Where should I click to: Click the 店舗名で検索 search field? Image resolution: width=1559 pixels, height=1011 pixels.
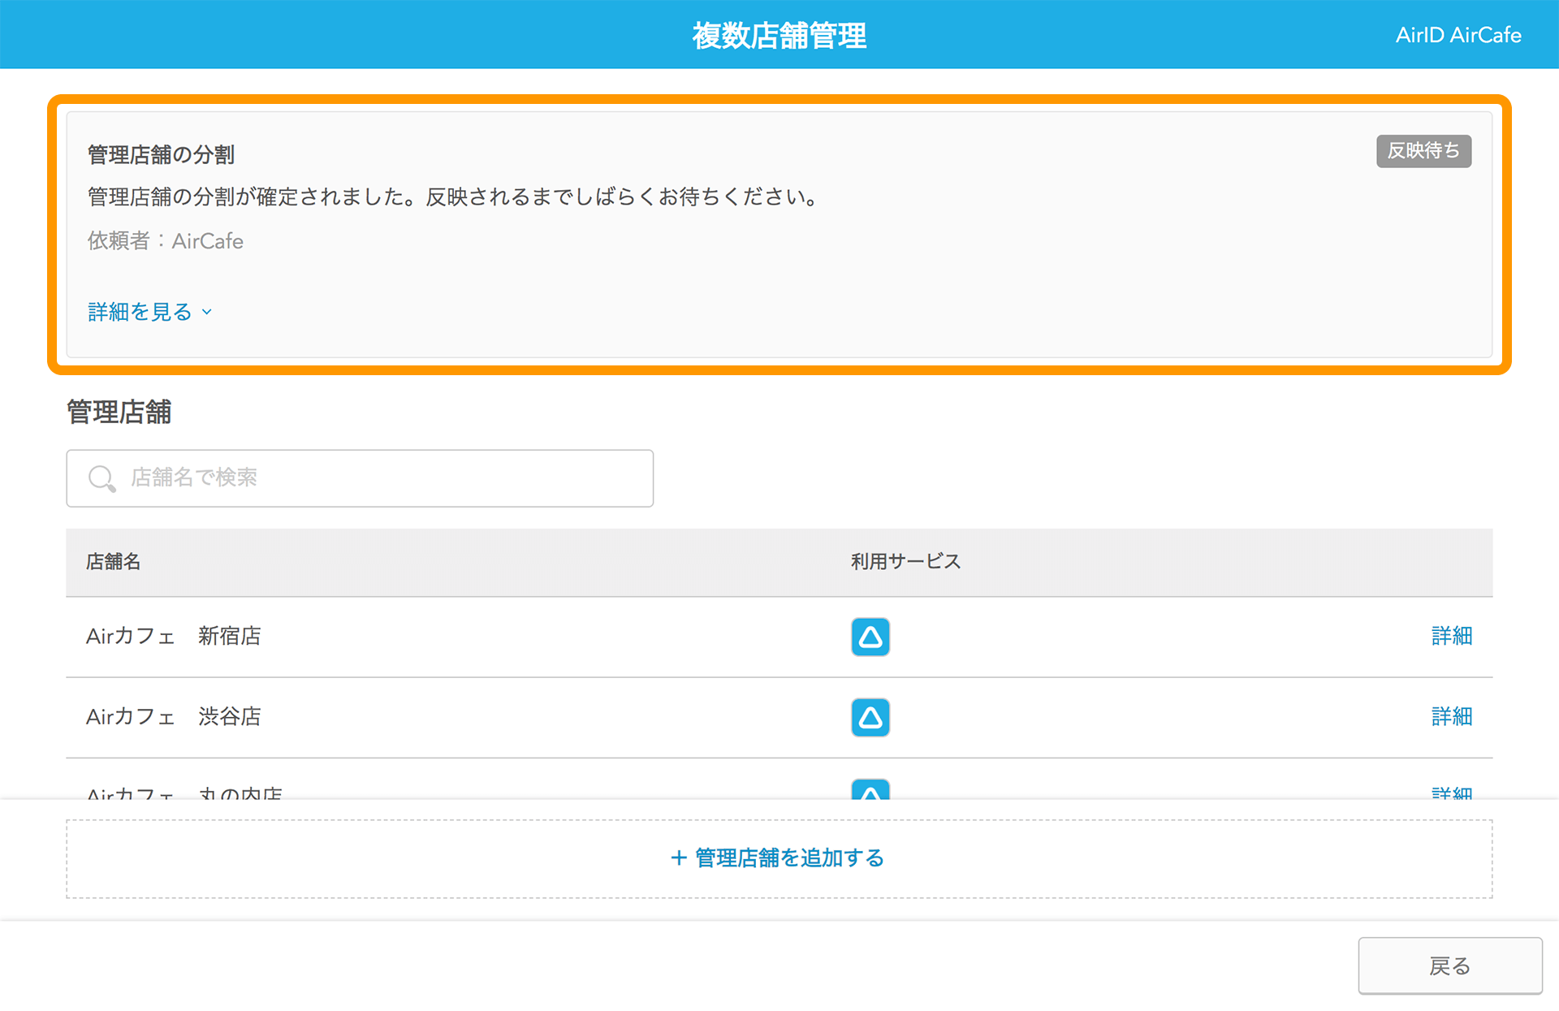tap(360, 478)
